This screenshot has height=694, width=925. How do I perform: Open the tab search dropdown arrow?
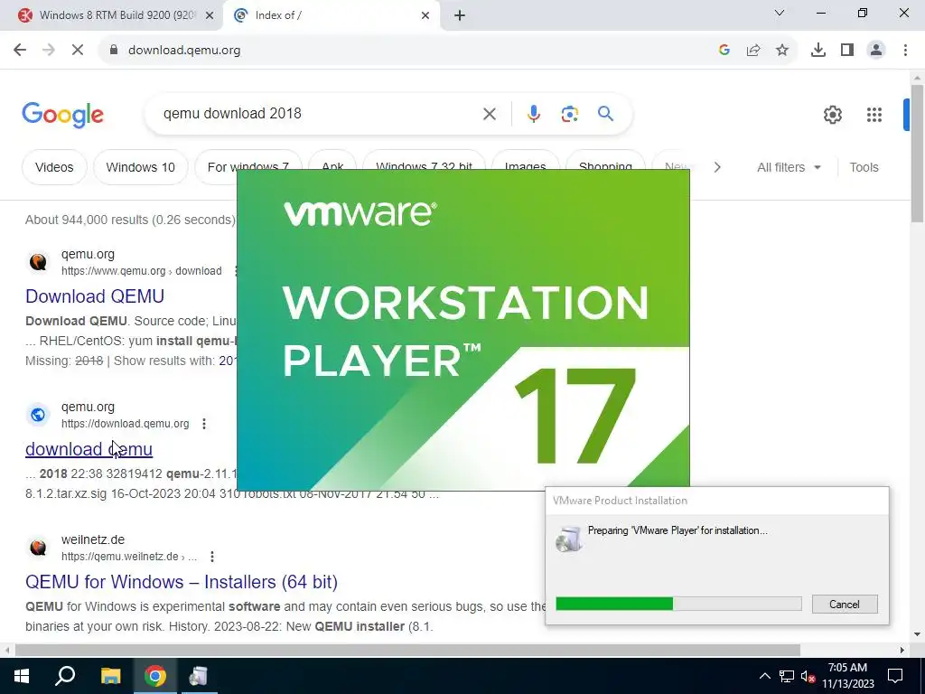point(780,13)
